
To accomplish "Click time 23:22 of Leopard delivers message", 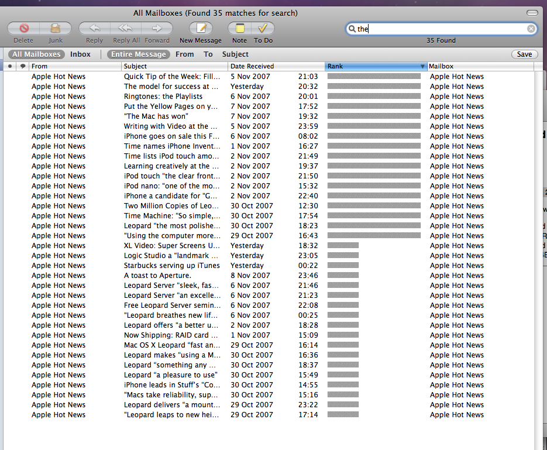I will click(308, 405).
